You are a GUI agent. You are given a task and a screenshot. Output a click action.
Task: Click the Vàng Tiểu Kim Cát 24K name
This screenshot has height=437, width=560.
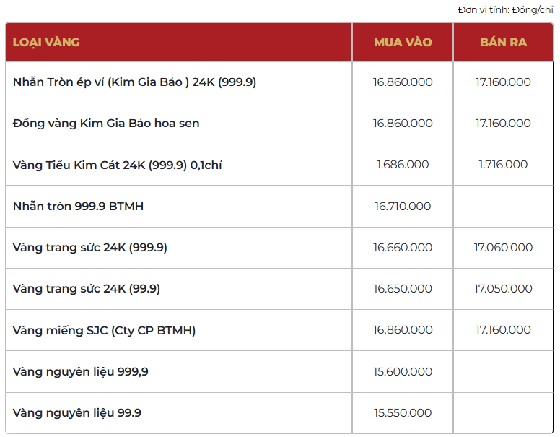click(117, 165)
